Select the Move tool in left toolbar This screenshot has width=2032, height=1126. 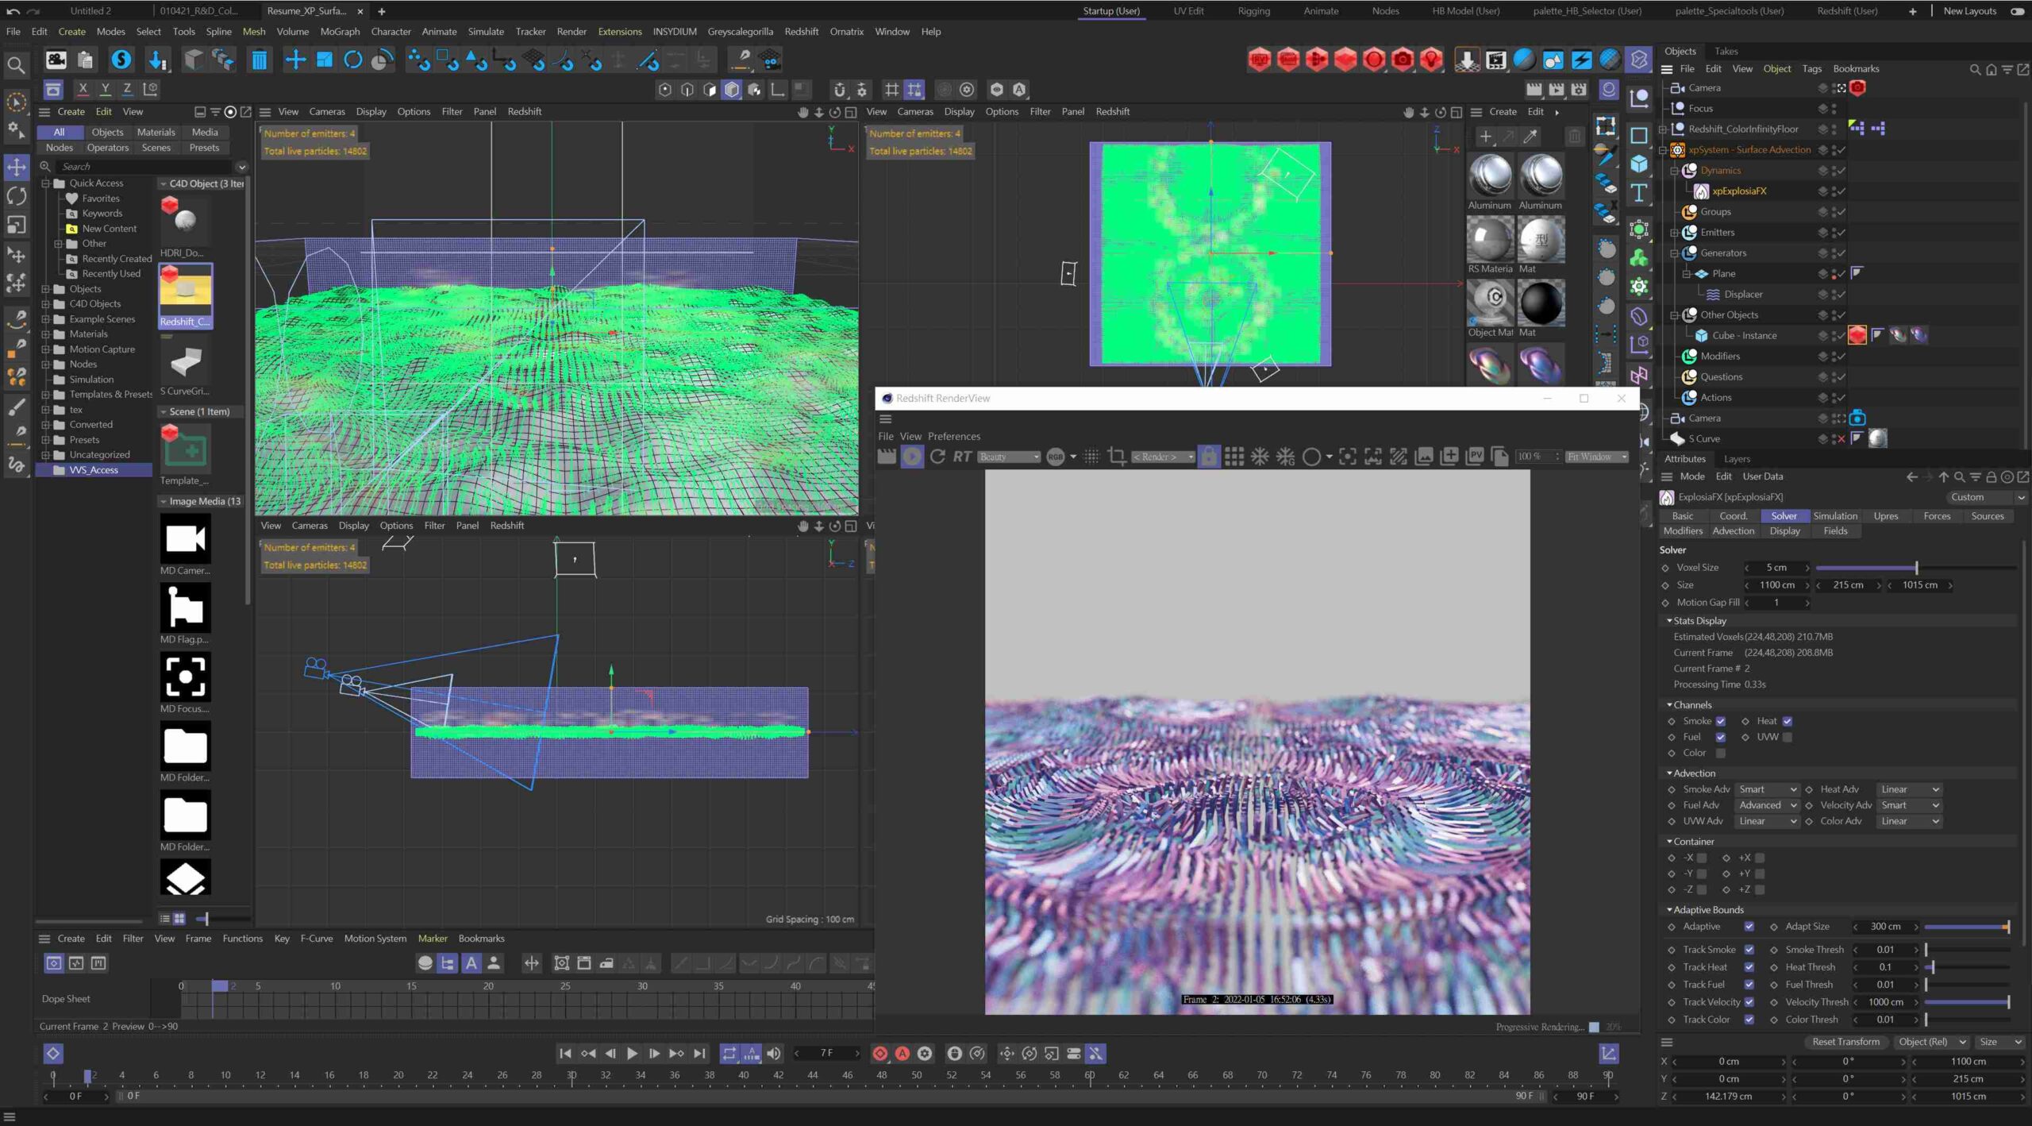(x=16, y=167)
